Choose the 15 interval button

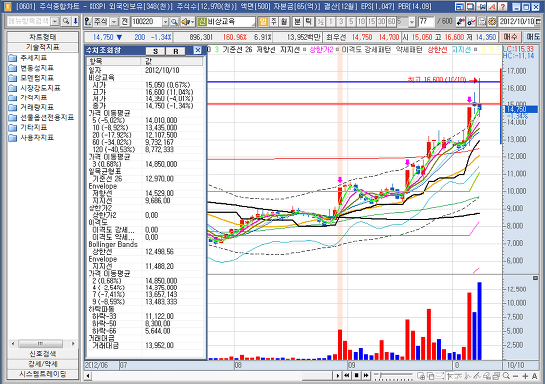371,22
